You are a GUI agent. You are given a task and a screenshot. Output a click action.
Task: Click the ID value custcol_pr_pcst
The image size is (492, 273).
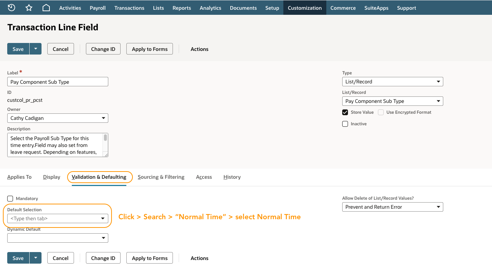25,100
